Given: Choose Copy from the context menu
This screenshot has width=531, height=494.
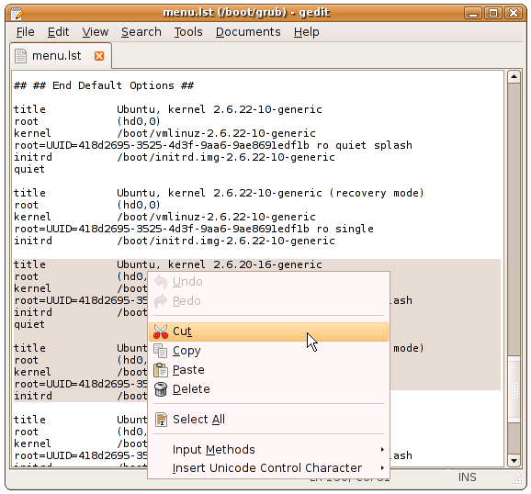Looking at the screenshot, I should tap(268, 351).
